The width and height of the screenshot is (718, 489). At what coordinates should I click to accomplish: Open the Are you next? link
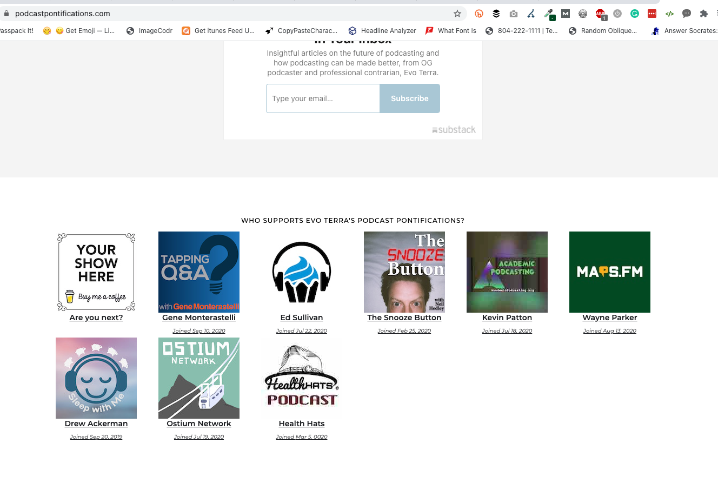click(96, 318)
